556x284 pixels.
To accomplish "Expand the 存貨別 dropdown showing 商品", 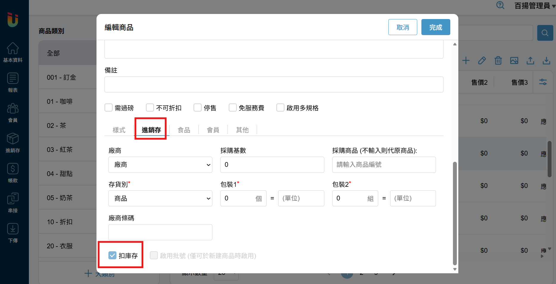I will pyautogui.click(x=160, y=198).
